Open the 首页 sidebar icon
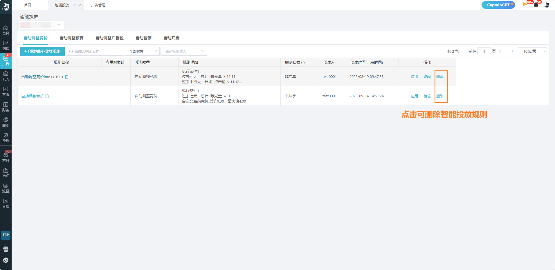 (x=6, y=30)
